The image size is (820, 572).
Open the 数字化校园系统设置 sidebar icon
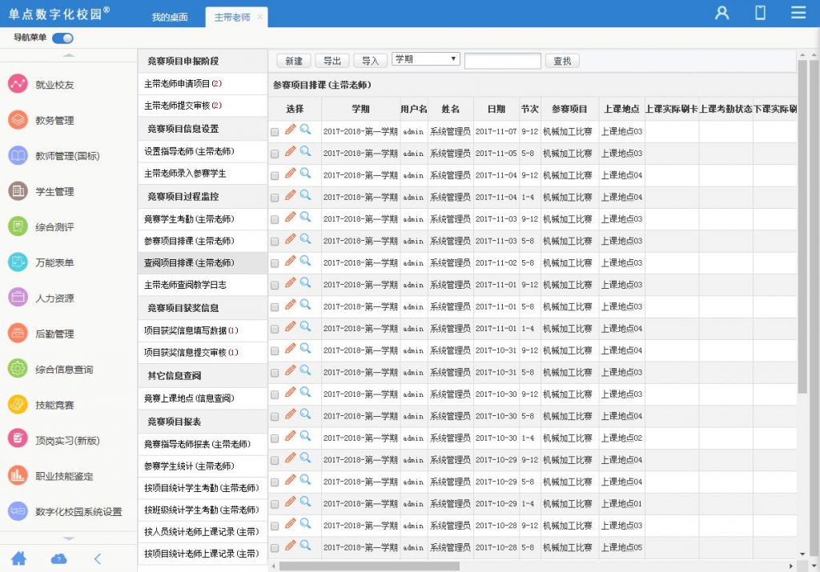click(x=18, y=511)
